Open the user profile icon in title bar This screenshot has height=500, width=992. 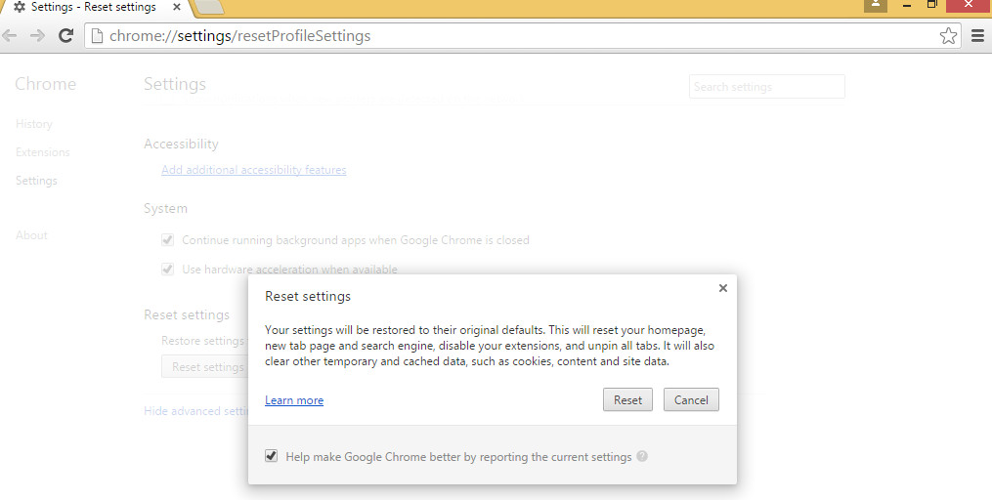click(x=876, y=6)
